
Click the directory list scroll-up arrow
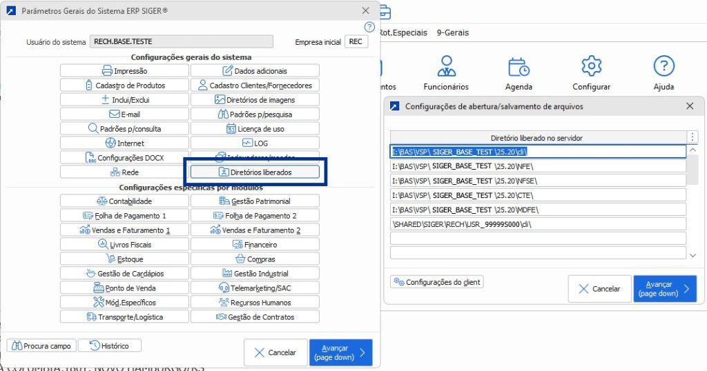coord(693,150)
